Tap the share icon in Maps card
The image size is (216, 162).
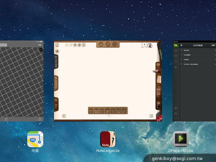click(6, 119)
